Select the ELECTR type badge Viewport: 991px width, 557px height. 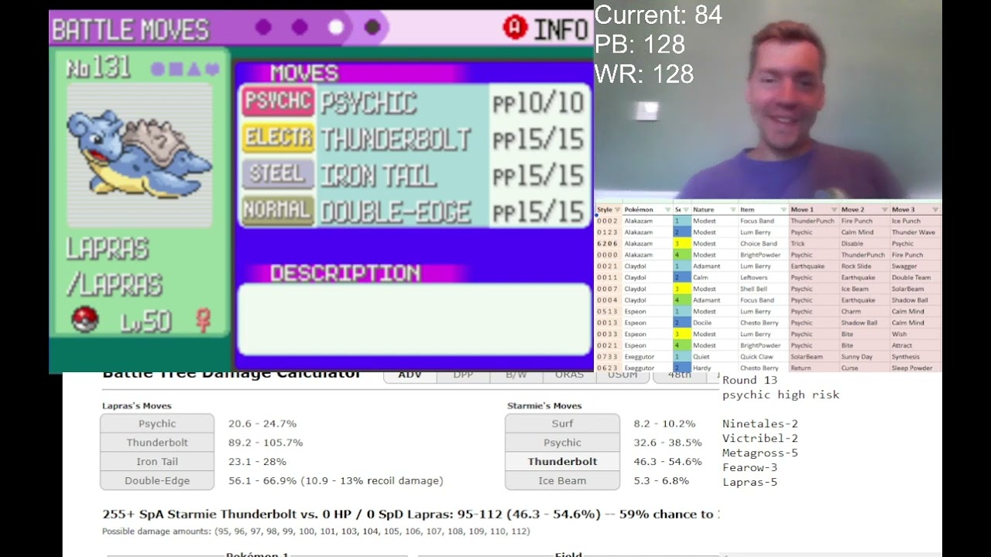coord(278,137)
